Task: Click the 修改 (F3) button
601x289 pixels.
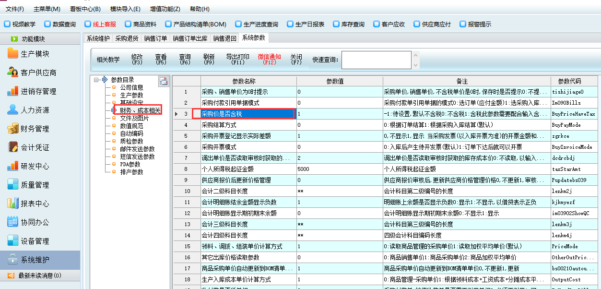Action: 137,59
